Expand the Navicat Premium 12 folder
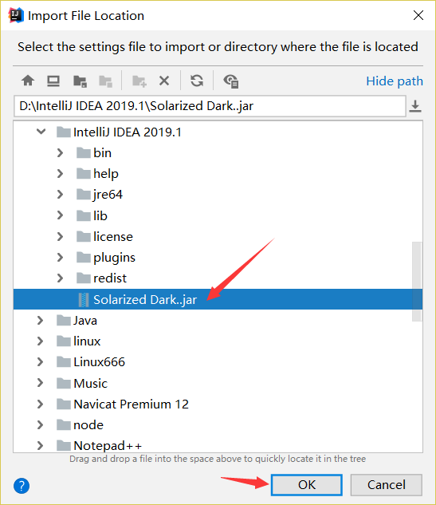436x505 pixels. (40, 404)
